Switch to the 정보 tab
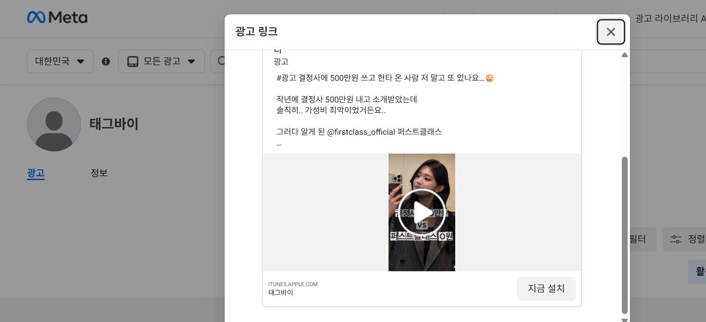Image resolution: width=706 pixels, height=322 pixels. 99,173
